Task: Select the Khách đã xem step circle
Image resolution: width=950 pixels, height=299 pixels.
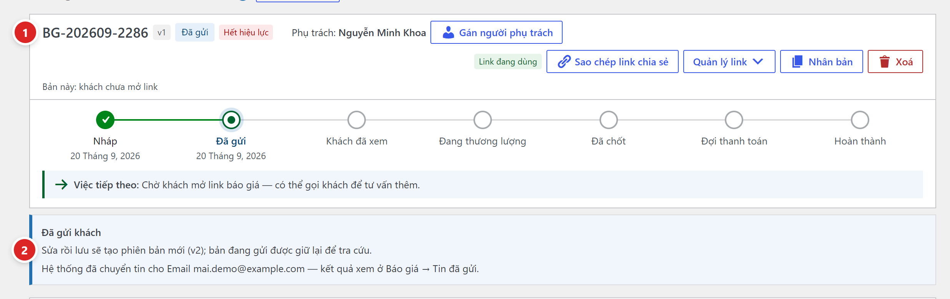Action: pos(357,120)
